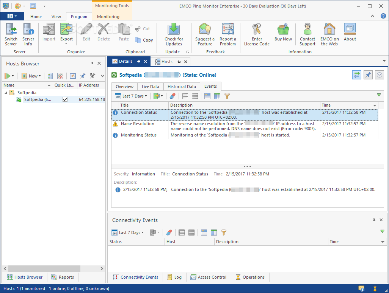Switch to the Home ribbon tab
The height and width of the screenshot is (293, 389).
[x=36, y=17]
